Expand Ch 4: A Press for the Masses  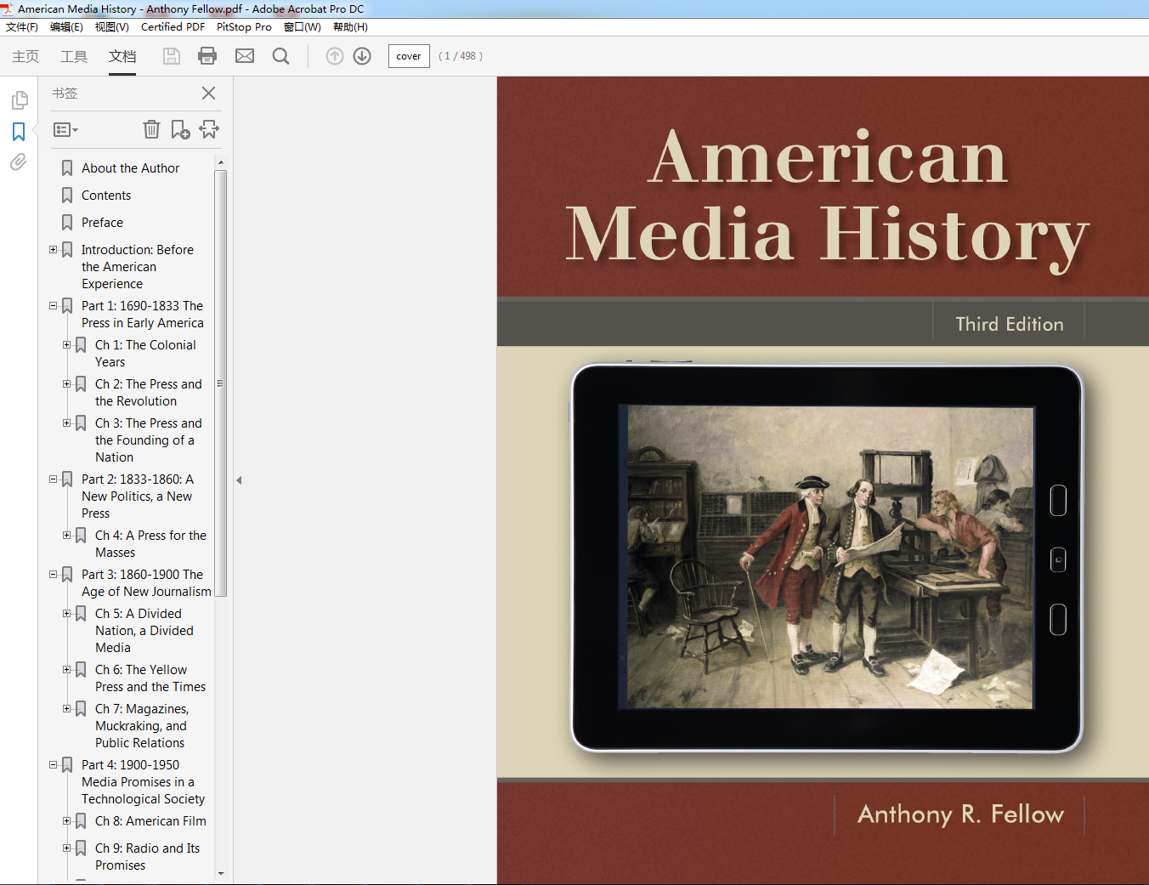pos(66,536)
